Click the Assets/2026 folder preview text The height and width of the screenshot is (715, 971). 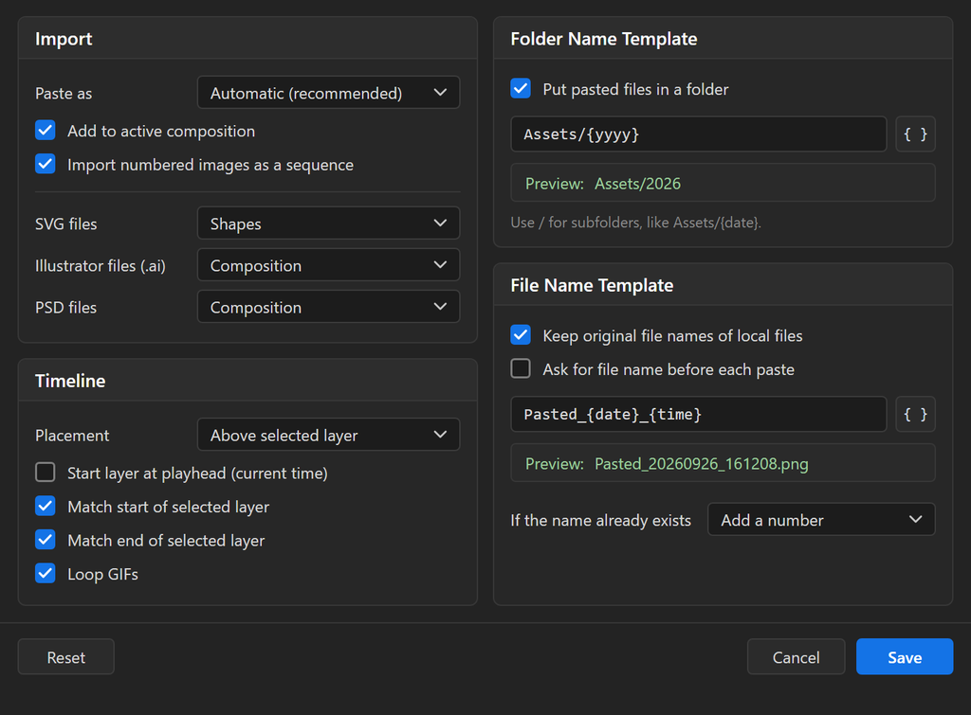637,184
